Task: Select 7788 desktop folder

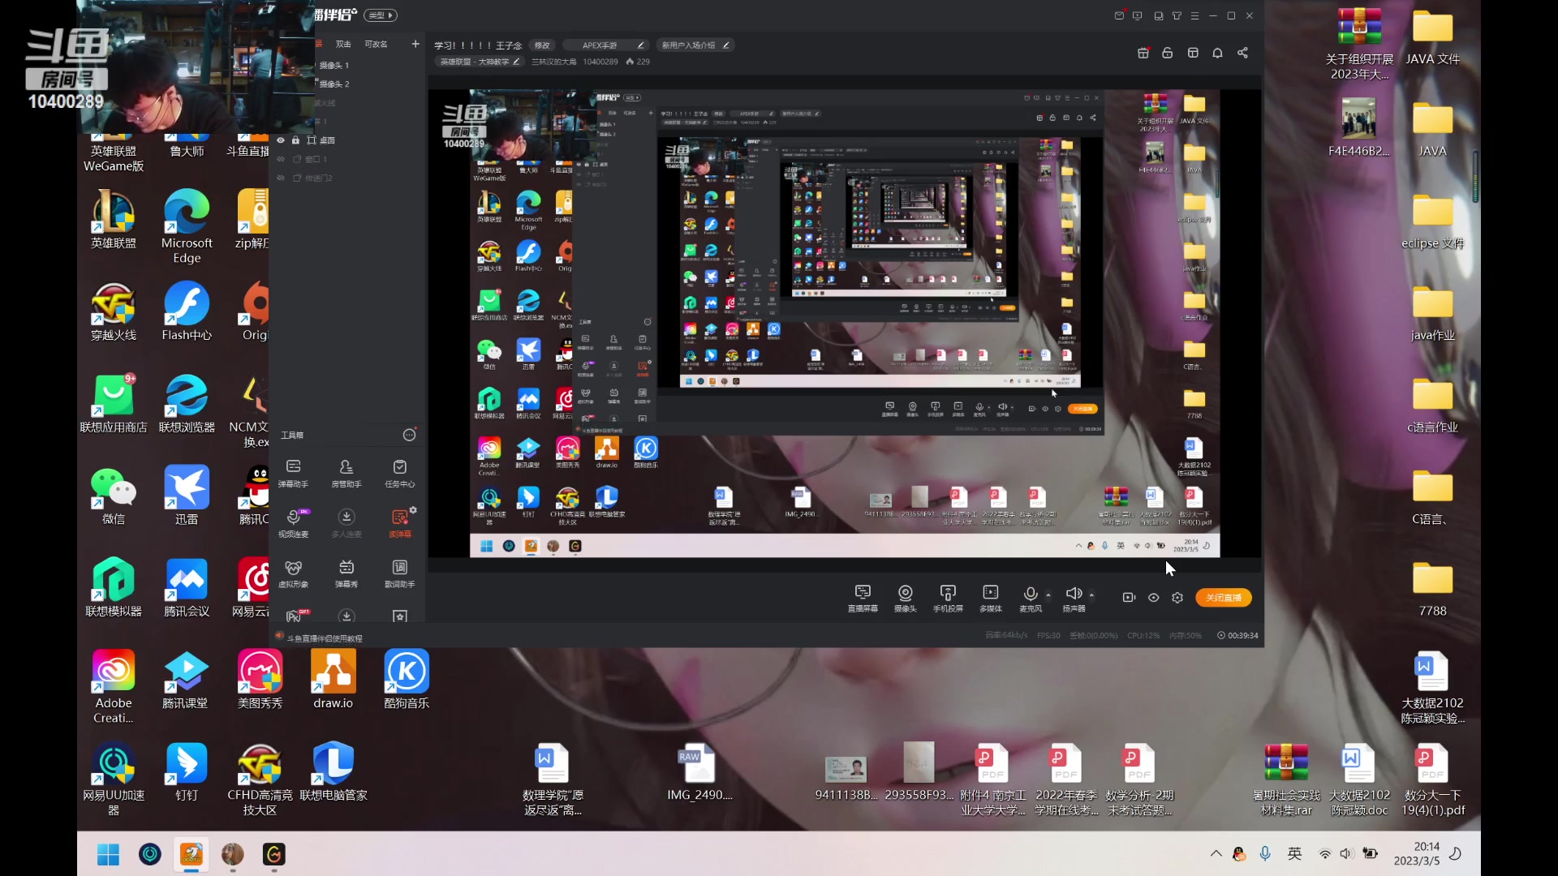Action: tap(1432, 589)
